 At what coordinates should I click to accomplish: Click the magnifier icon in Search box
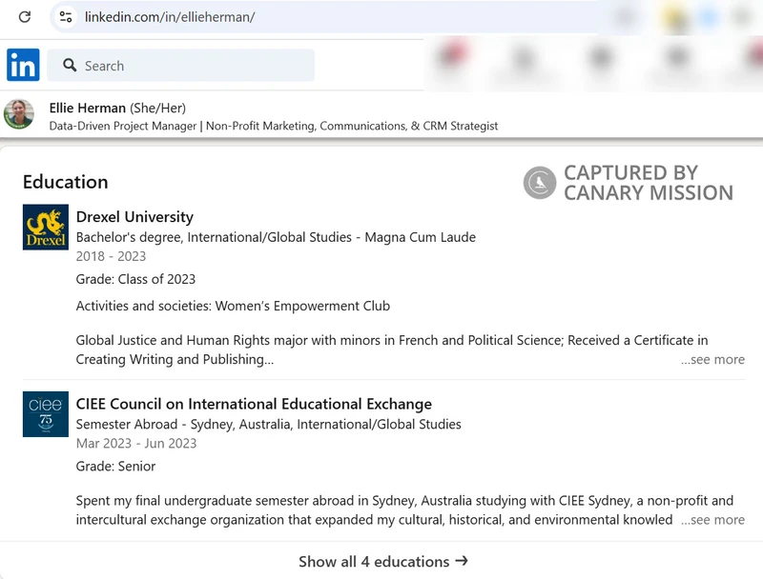[x=70, y=66]
